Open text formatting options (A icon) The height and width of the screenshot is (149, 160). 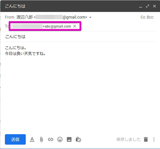pos(32,139)
